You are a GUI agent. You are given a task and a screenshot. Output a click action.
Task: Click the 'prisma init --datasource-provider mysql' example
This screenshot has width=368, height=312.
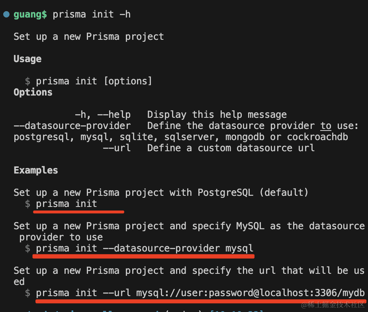(x=145, y=248)
